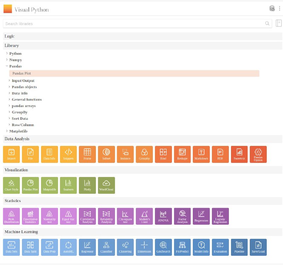Open the Plotly tile
This screenshot has width=283, height=272.
pos(87,185)
